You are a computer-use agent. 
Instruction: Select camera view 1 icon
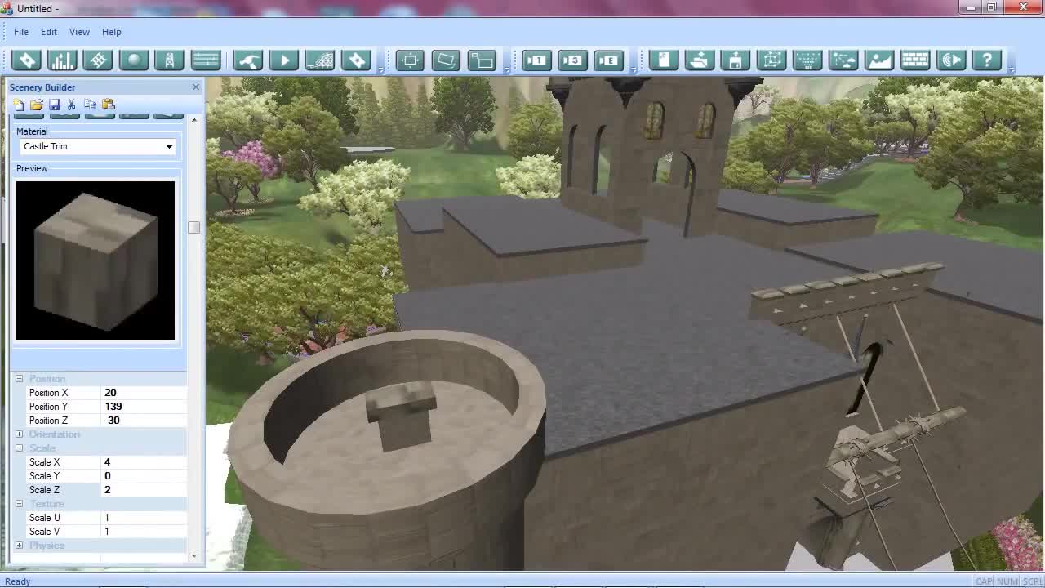(x=536, y=60)
